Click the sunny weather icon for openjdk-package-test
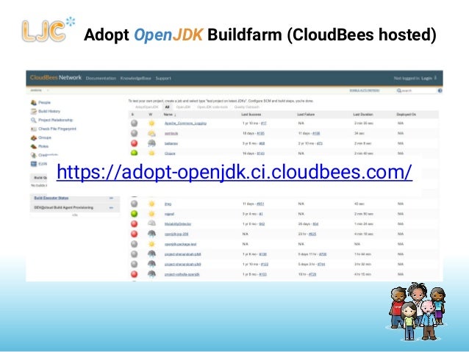The width and height of the screenshot is (469, 352). pyautogui.click(x=151, y=244)
